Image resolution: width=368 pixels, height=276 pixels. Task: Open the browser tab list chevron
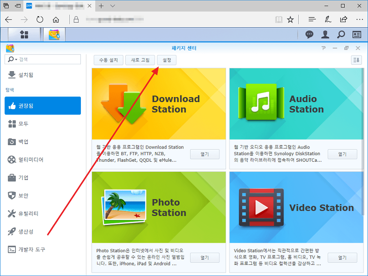tap(113, 6)
